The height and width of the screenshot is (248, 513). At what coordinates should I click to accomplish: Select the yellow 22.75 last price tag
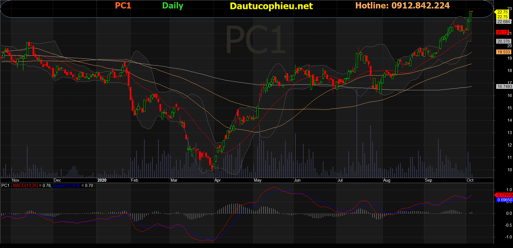(502, 12)
